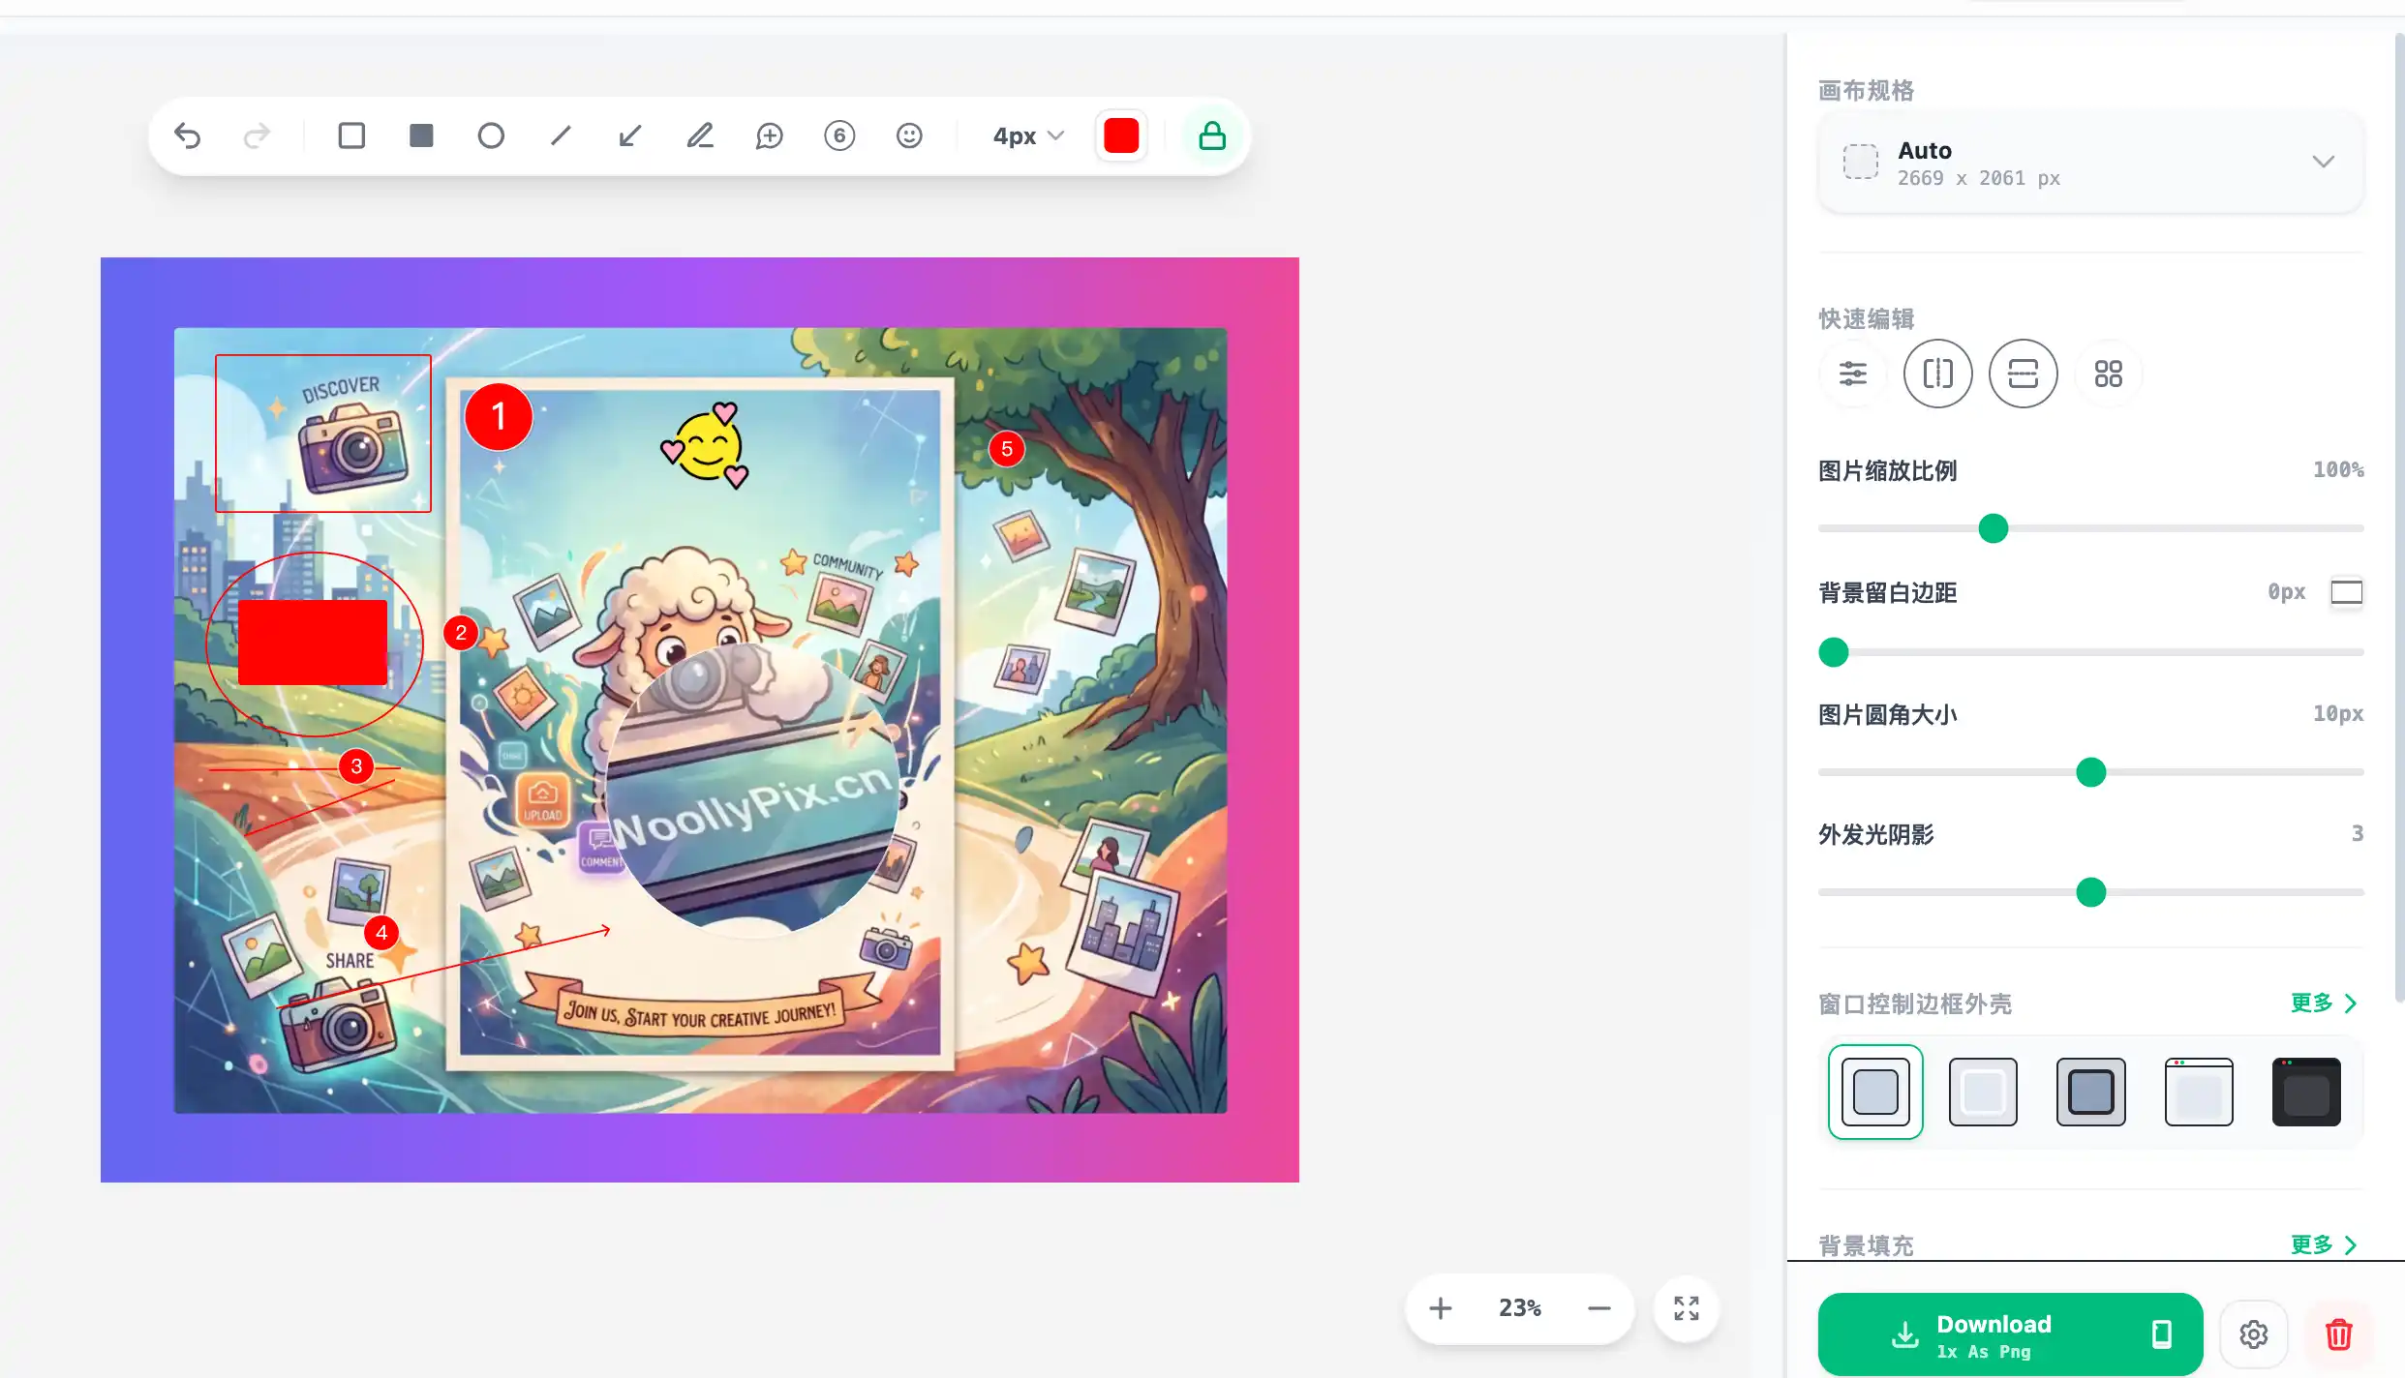Zoom in with the plus button
This screenshot has height=1378, width=2405.
click(x=1441, y=1308)
